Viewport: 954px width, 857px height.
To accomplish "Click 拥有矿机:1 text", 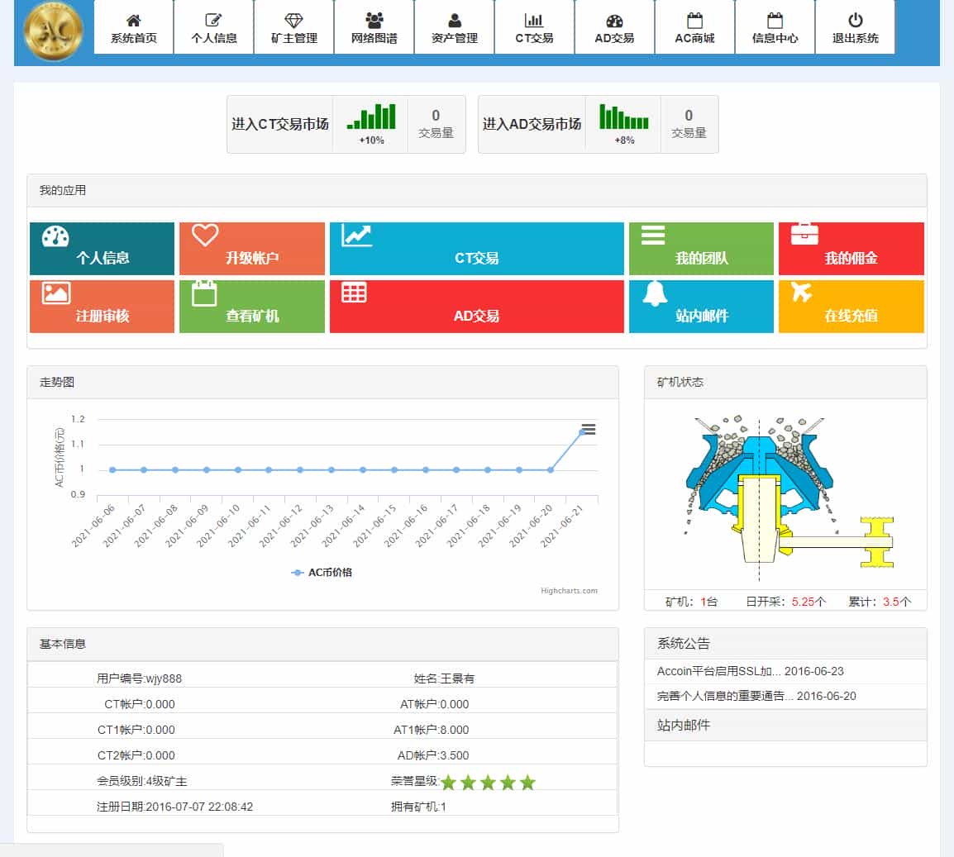I will click(x=418, y=807).
